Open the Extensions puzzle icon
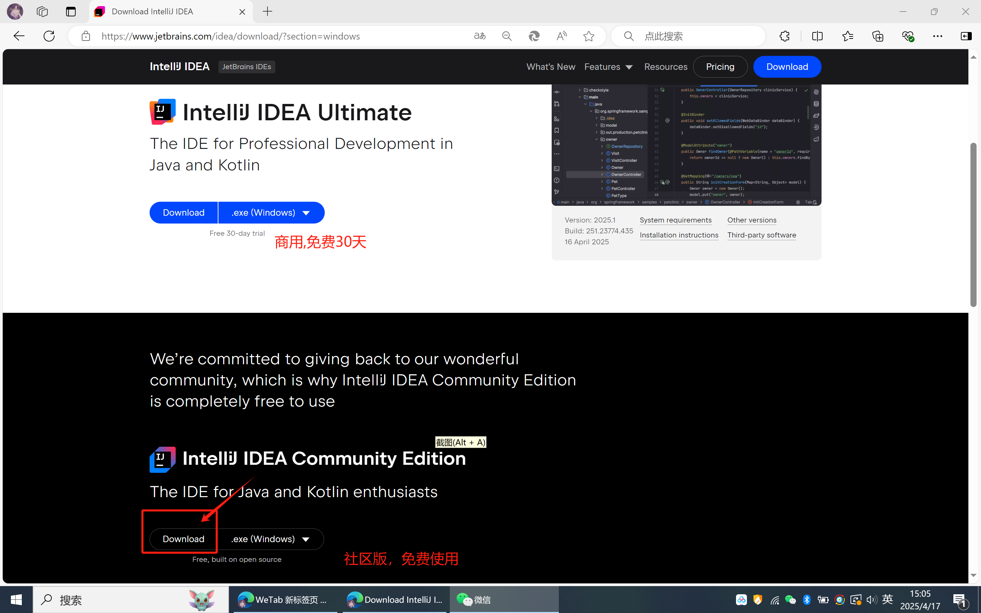This screenshot has width=981, height=613. click(784, 36)
